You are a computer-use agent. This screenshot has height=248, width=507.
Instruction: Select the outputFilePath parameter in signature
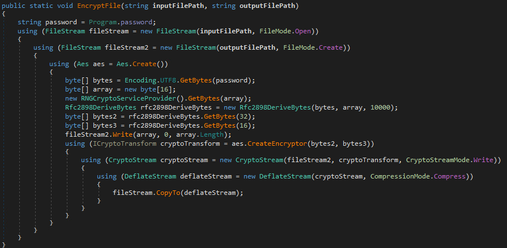[x=267, y=6]
